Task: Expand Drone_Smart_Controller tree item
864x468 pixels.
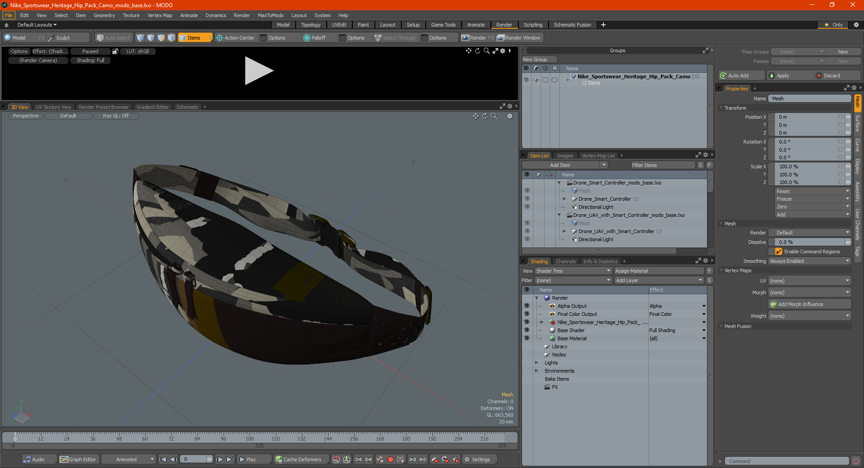Action: 564,199
